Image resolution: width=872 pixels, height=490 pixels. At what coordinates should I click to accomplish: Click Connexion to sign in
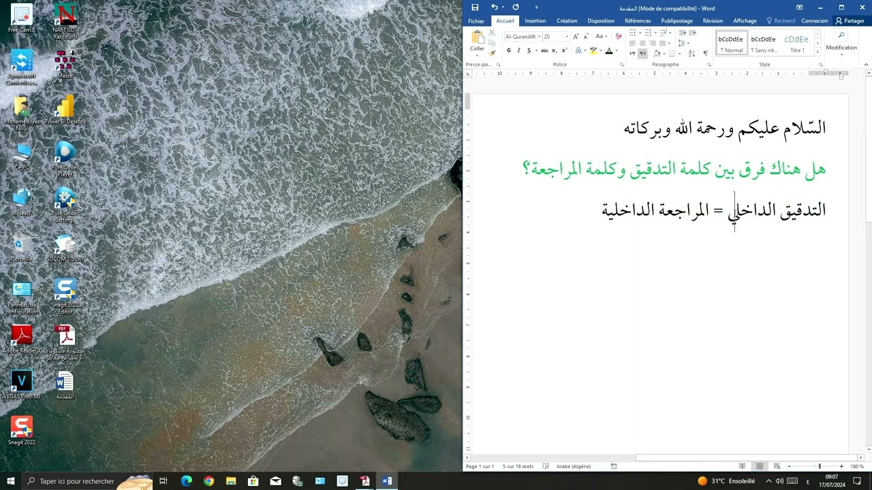click(814, 21)
